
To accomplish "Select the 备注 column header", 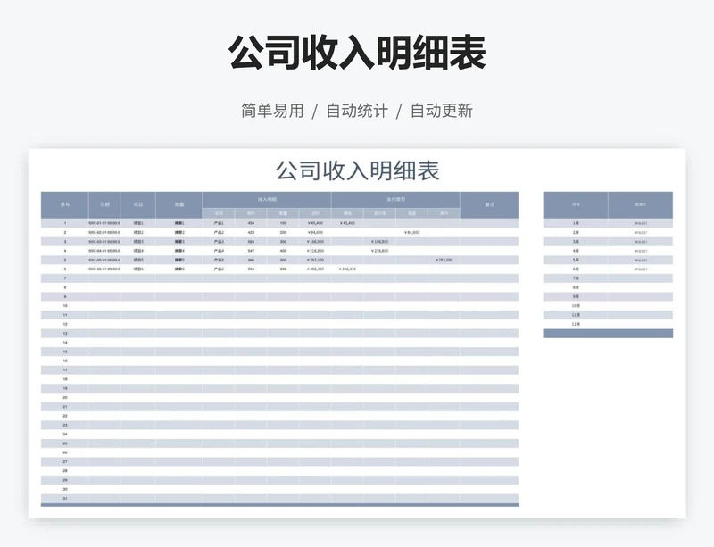I will click(x=489, y=205).
